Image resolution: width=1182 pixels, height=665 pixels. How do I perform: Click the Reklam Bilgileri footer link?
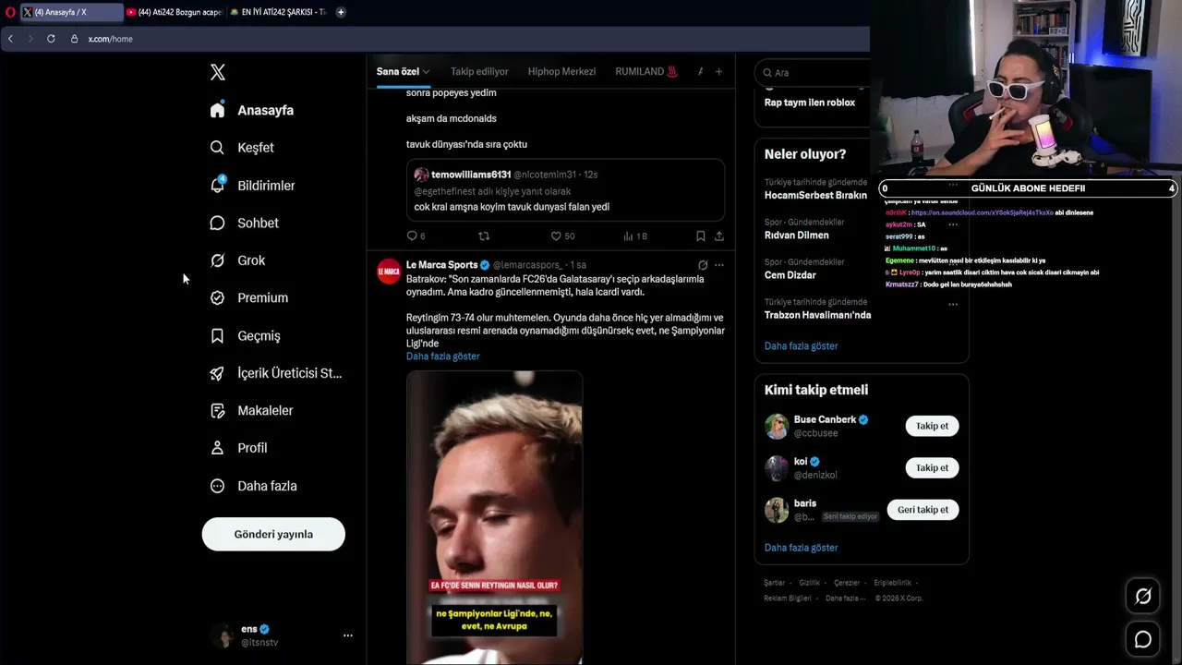pos(788,598)
